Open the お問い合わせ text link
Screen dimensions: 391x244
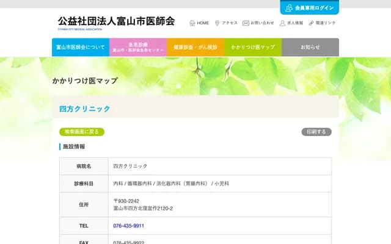(x=262, y=23)
